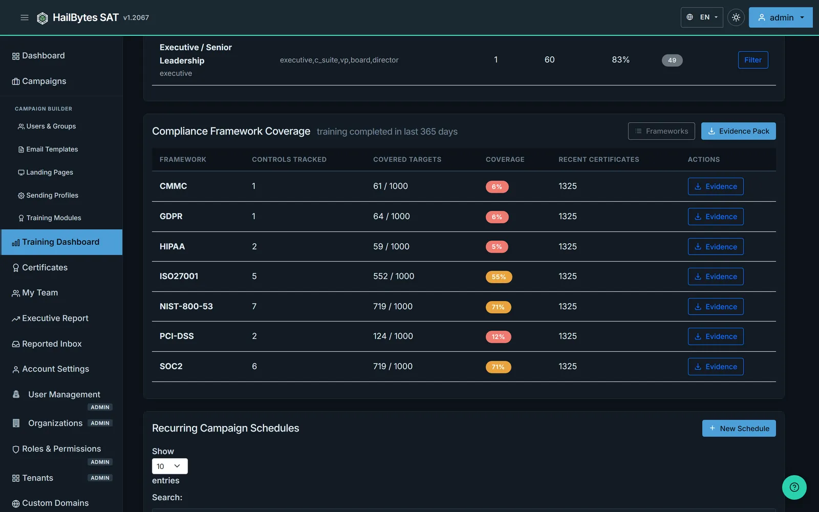Image resolution: width=819 pixels, height=512 pixels.
Task: Click the PCI-DSS 12% coverage badge
Action: coord(498,337)
